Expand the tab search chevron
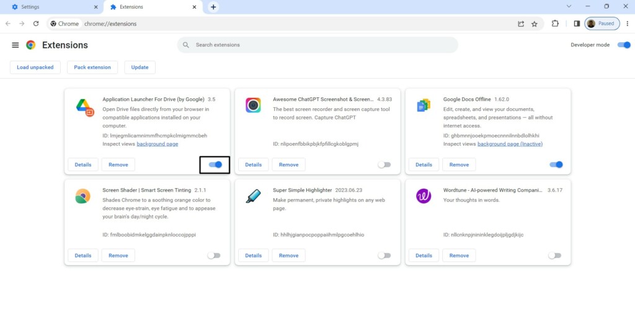The height and width of the screenshot is (325, 635). point(569,7)
